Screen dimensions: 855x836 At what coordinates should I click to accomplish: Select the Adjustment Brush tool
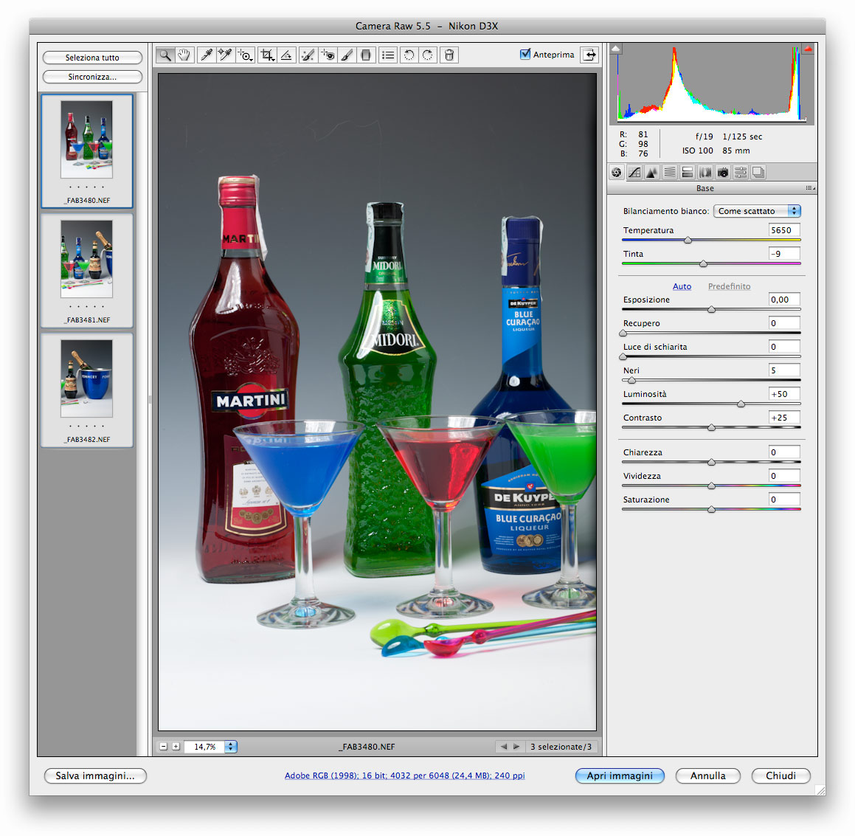(x=347, y=55)
